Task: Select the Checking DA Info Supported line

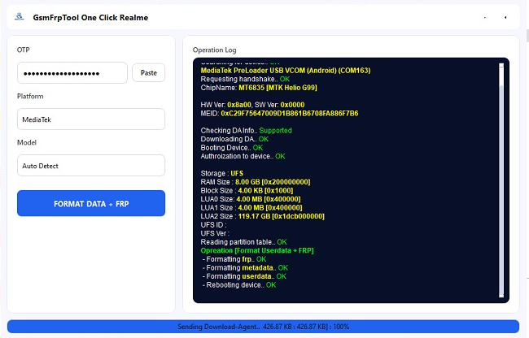Action: coord(247,131)
